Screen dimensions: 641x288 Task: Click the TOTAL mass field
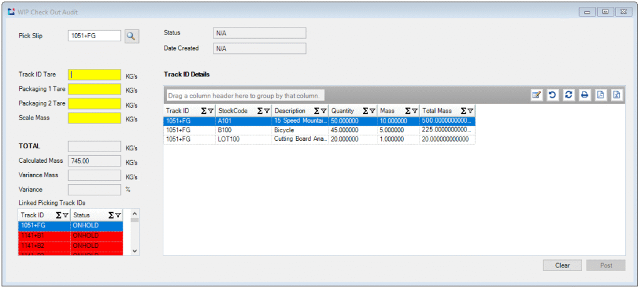pyautogui.click(x=95, y=147)
